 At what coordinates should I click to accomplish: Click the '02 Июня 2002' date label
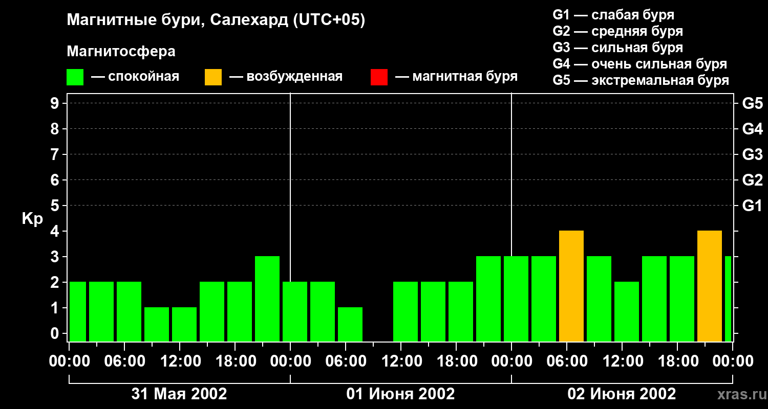tap(622, 394)
